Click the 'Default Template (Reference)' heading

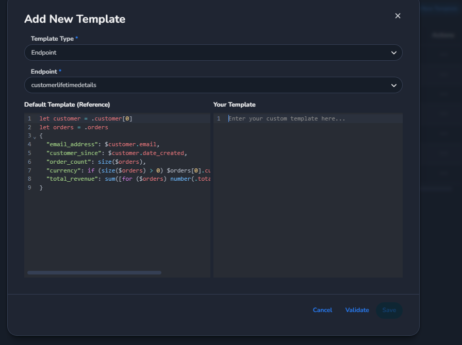67,105
